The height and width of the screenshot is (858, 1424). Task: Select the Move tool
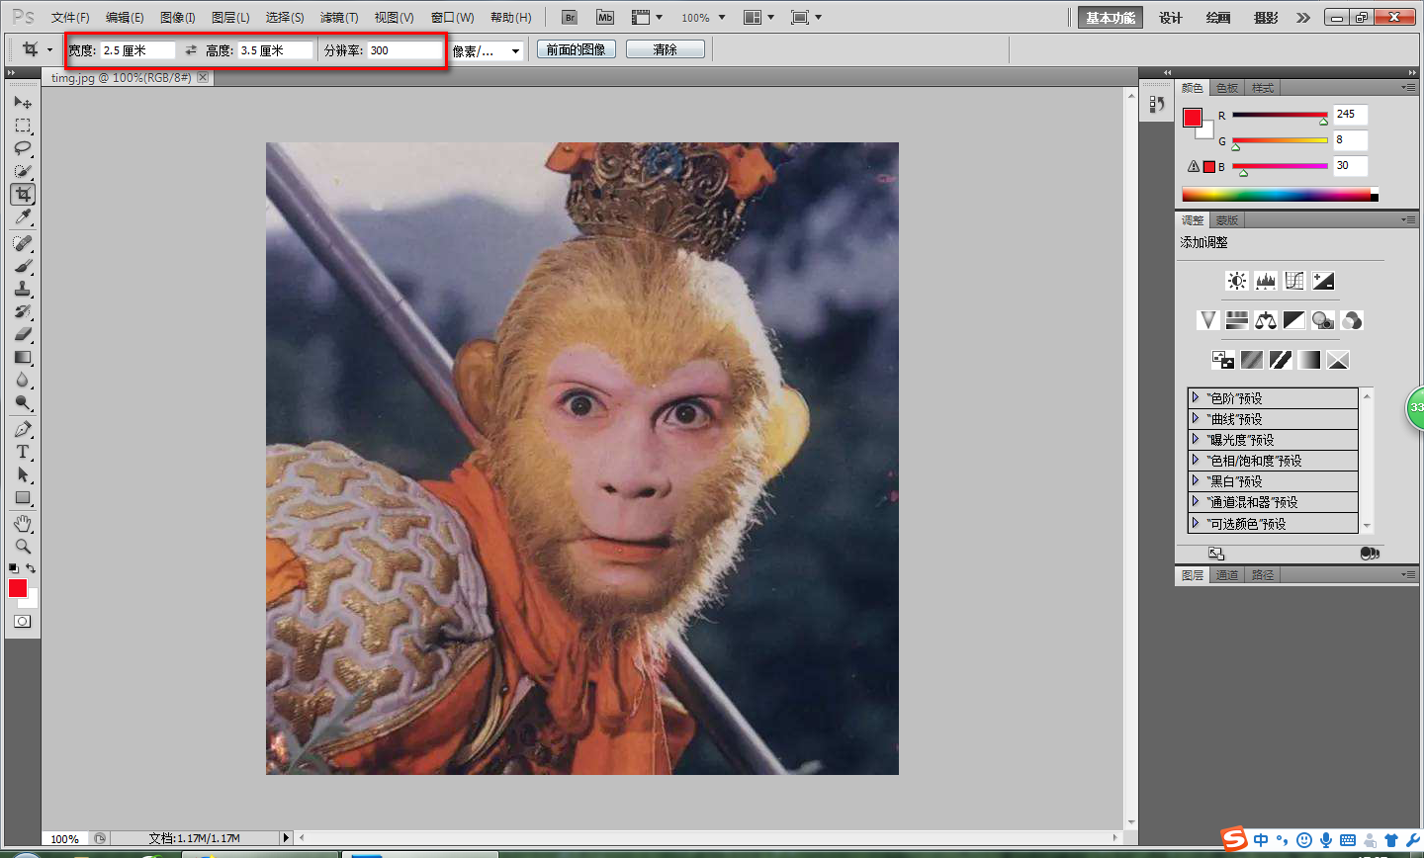(23, 102)
